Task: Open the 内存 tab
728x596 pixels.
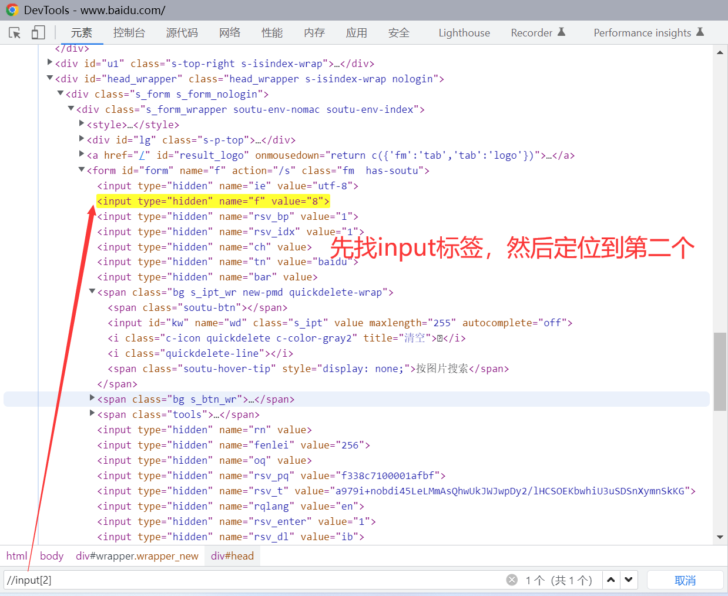Action: [x=314, y=33]
